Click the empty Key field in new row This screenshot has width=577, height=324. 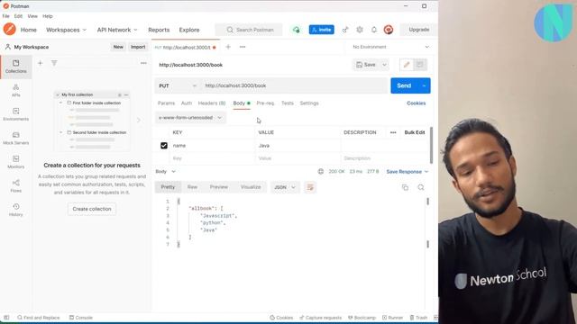tap(212, 158)
